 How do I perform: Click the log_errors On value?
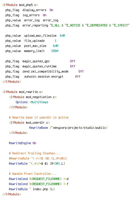tap(44, 15)
